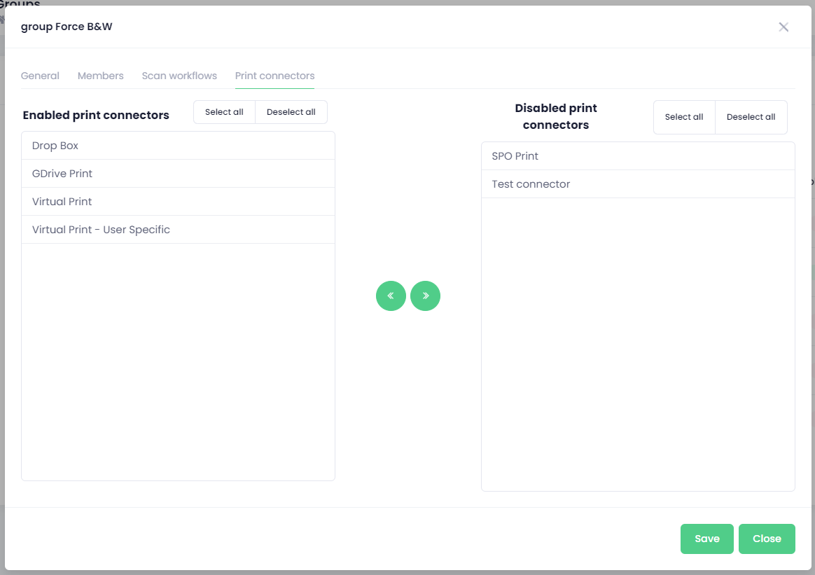Screen dimensions: 815x575
Task: Pick the Virtual Print connector entry
Action: click(x=178, y=202)
